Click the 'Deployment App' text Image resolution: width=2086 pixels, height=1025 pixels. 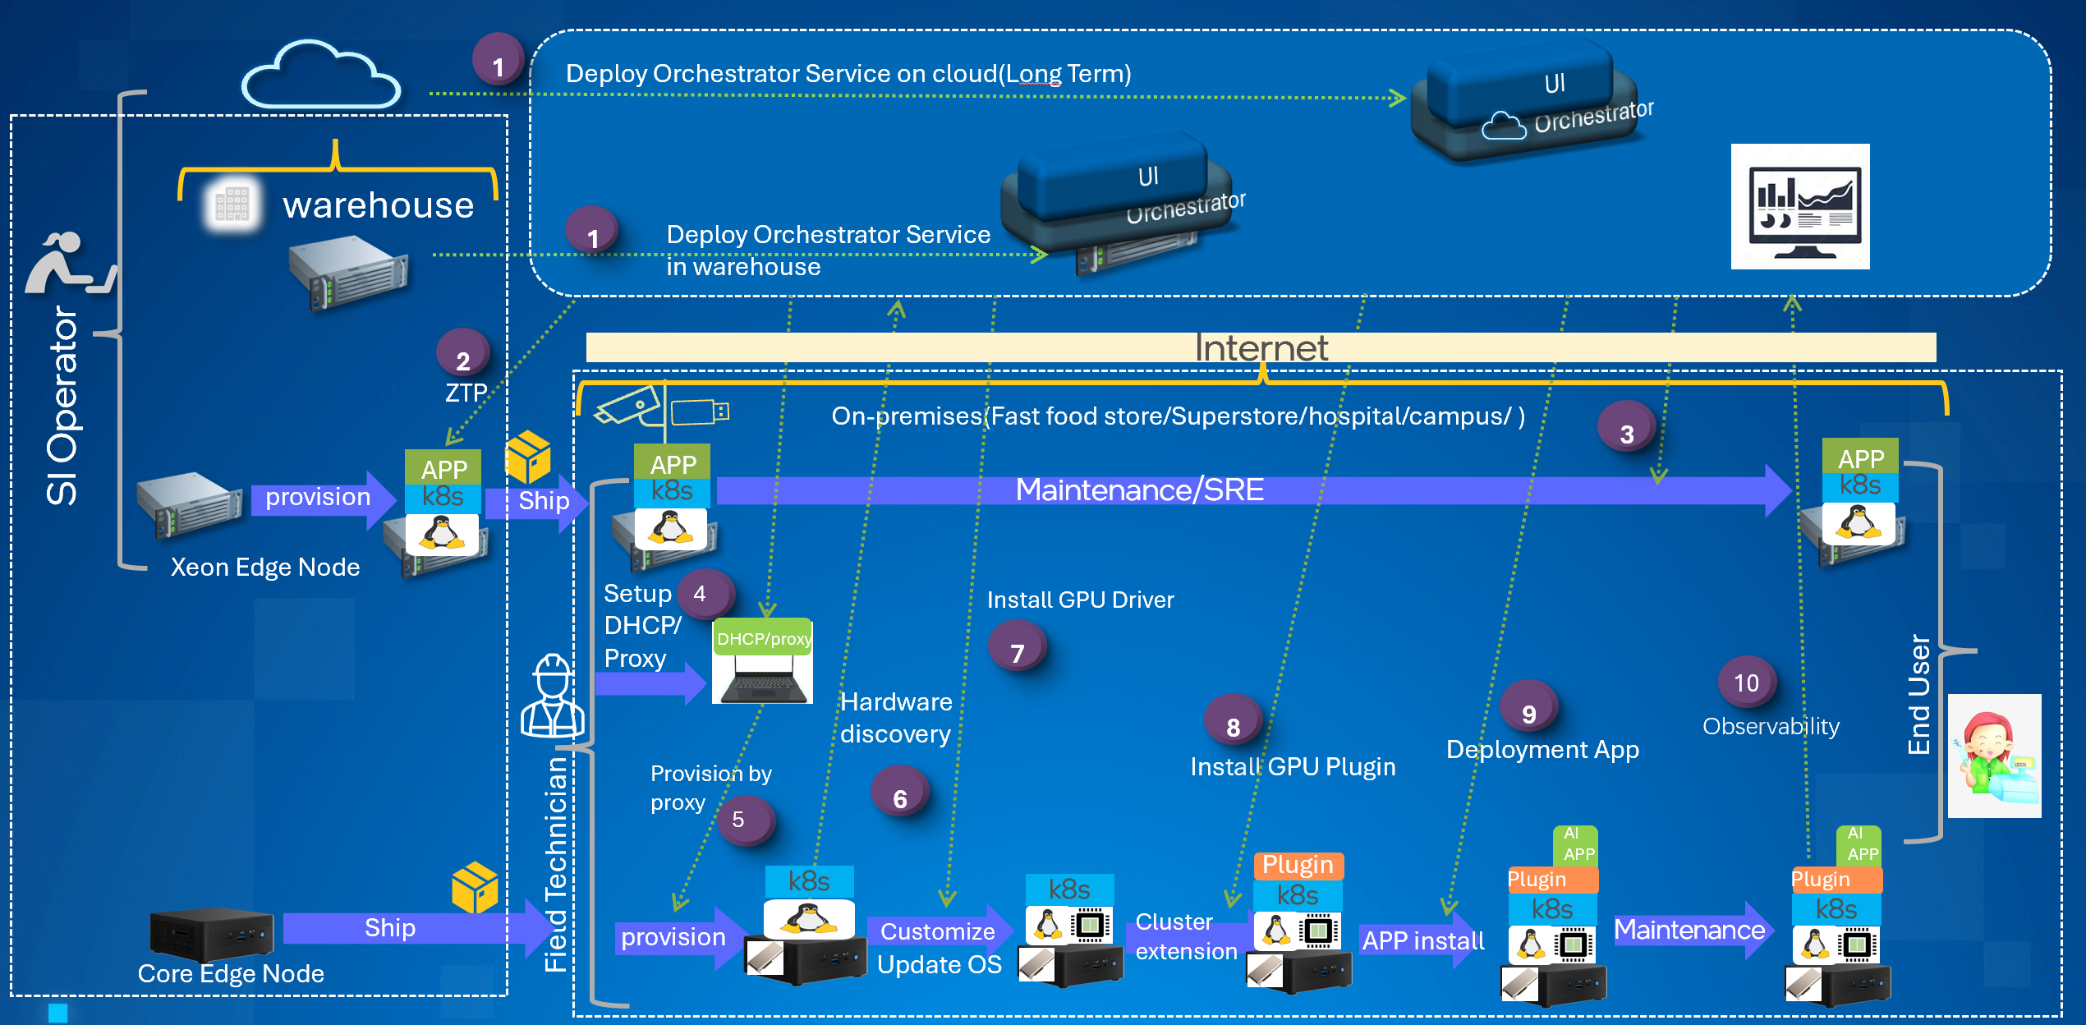[x=1542, y=749]
